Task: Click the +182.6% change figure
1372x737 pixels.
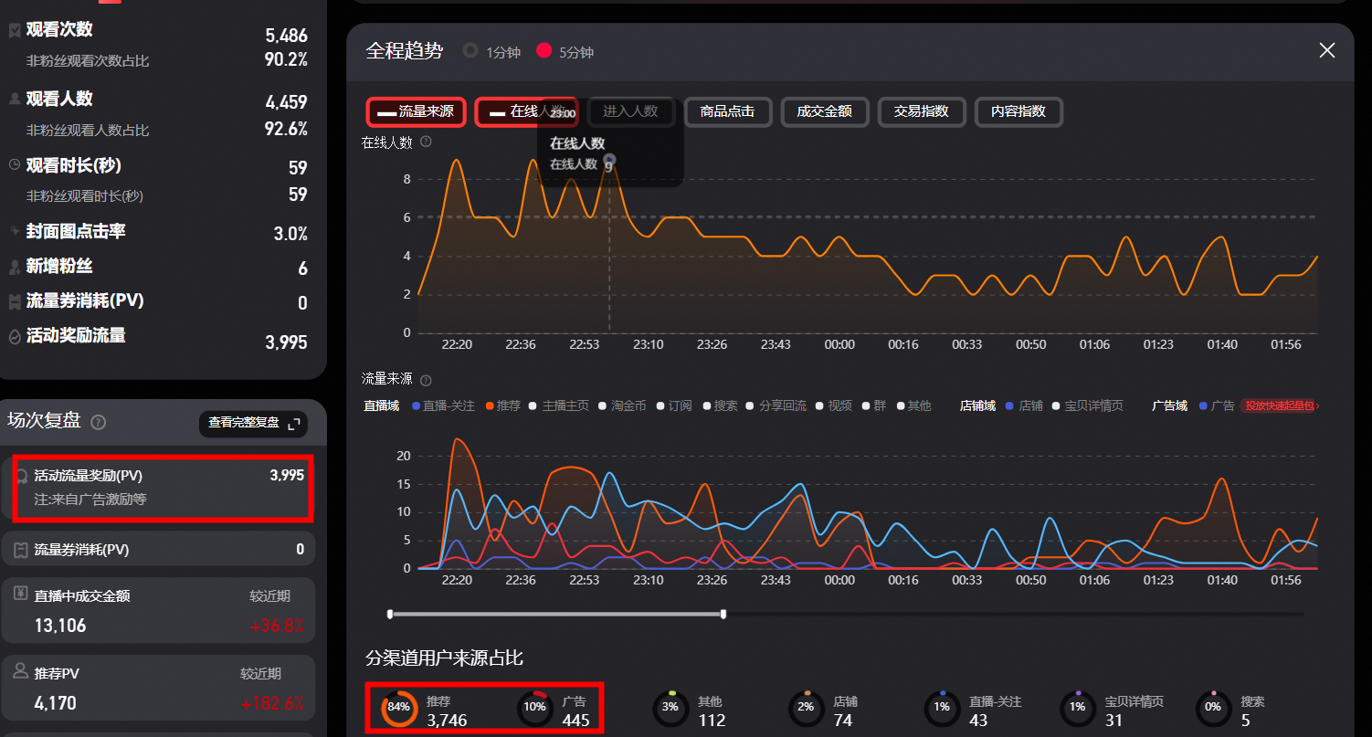Action: [x=272, y=703]
